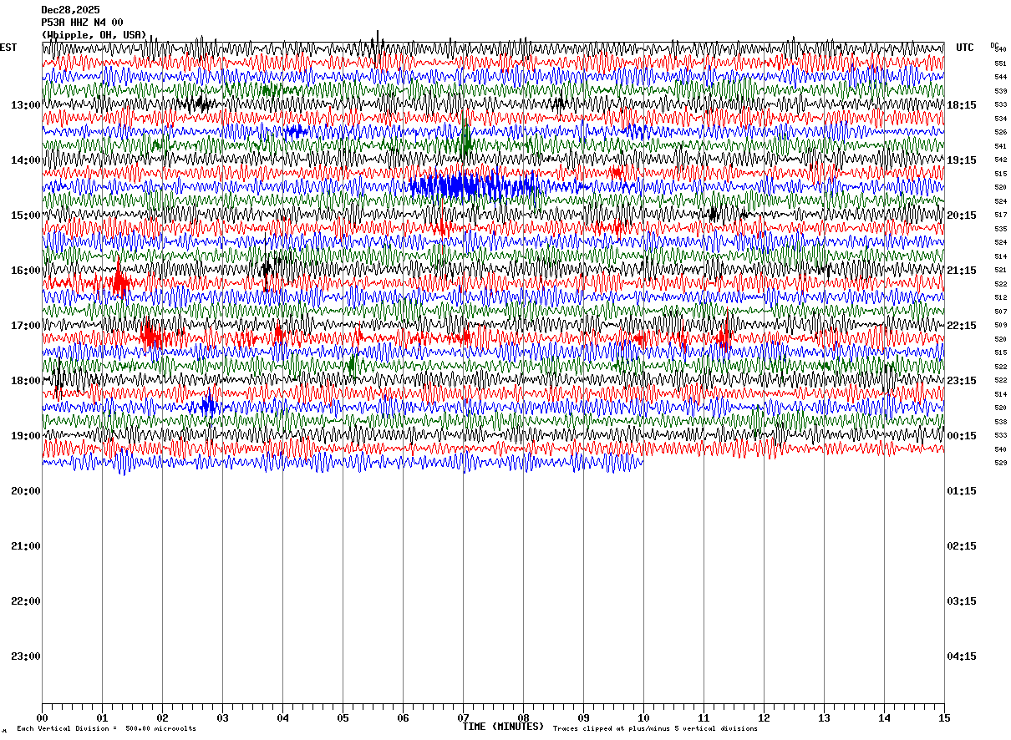This screenshot has height=740, width=1011.
Task: Click the DC offset value 529
Action: pos(1000,463)
